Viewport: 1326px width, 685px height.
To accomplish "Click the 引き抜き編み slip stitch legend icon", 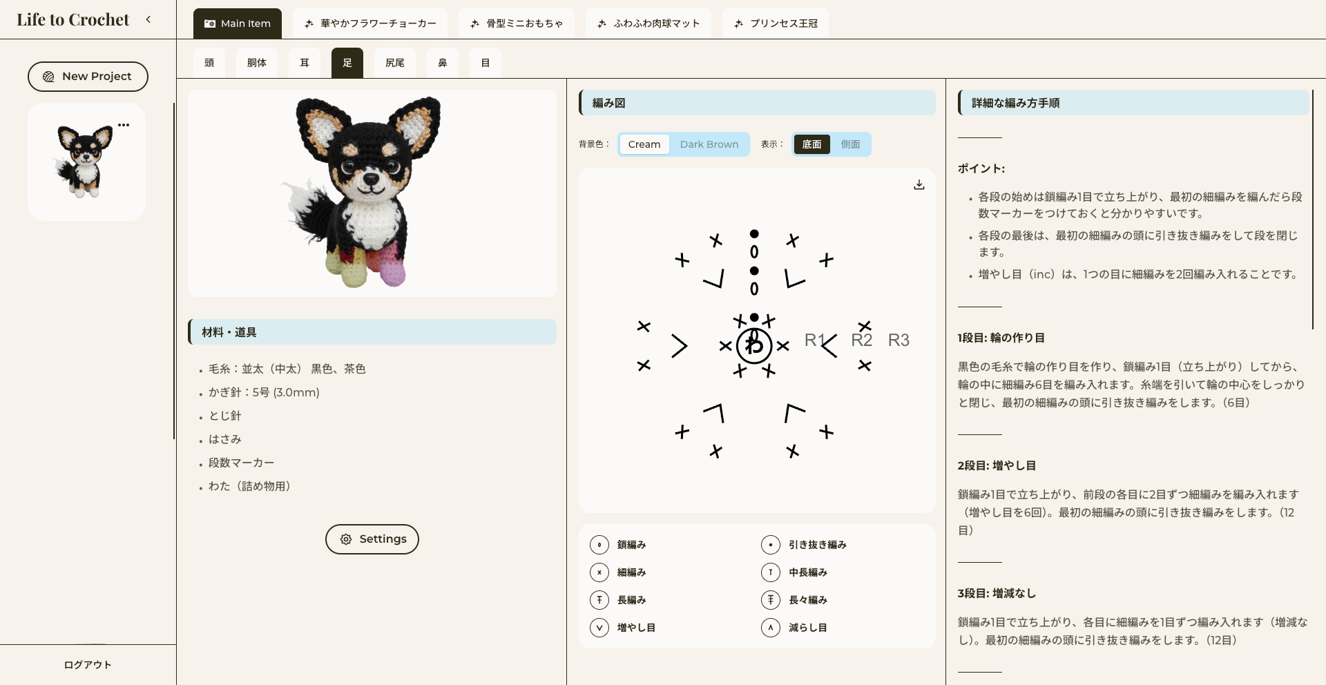I will click(x=770, y=545).
